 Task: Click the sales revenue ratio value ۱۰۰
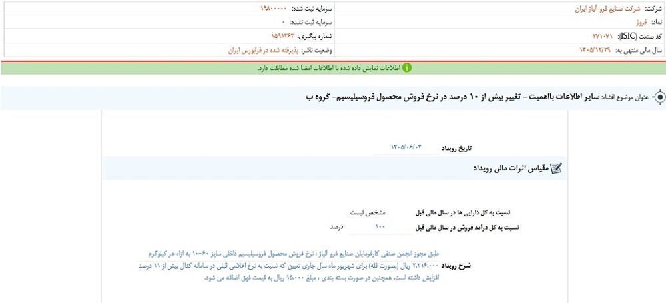(380, 227)
